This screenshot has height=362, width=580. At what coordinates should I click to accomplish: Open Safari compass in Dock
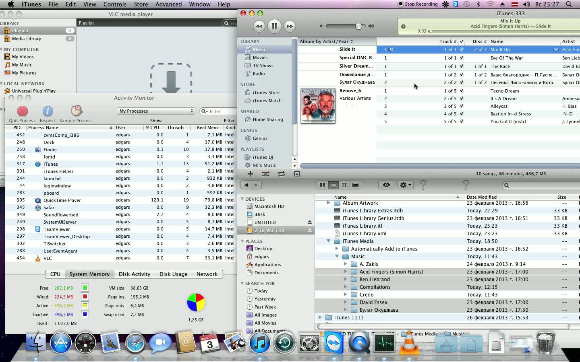click(135, 343)
